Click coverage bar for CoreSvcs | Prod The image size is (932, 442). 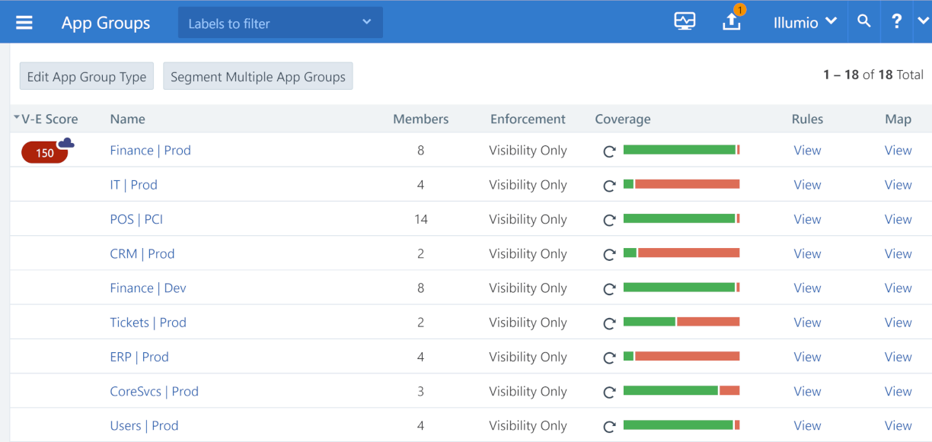click(x=681, y=391)
